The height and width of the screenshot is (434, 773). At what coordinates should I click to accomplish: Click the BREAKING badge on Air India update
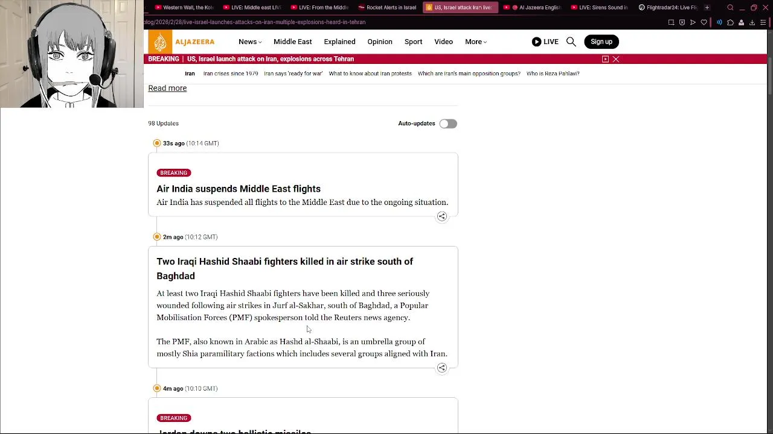click(x=174, y=173)
